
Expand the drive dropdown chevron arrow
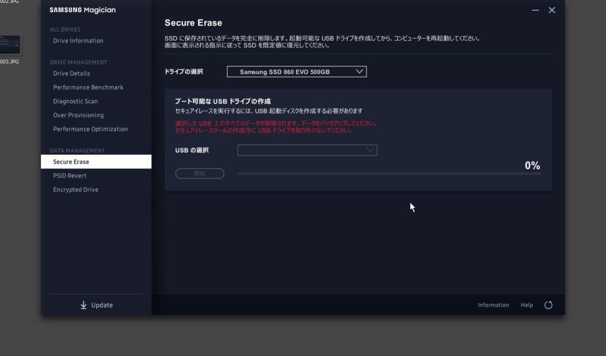click(359, 72)
